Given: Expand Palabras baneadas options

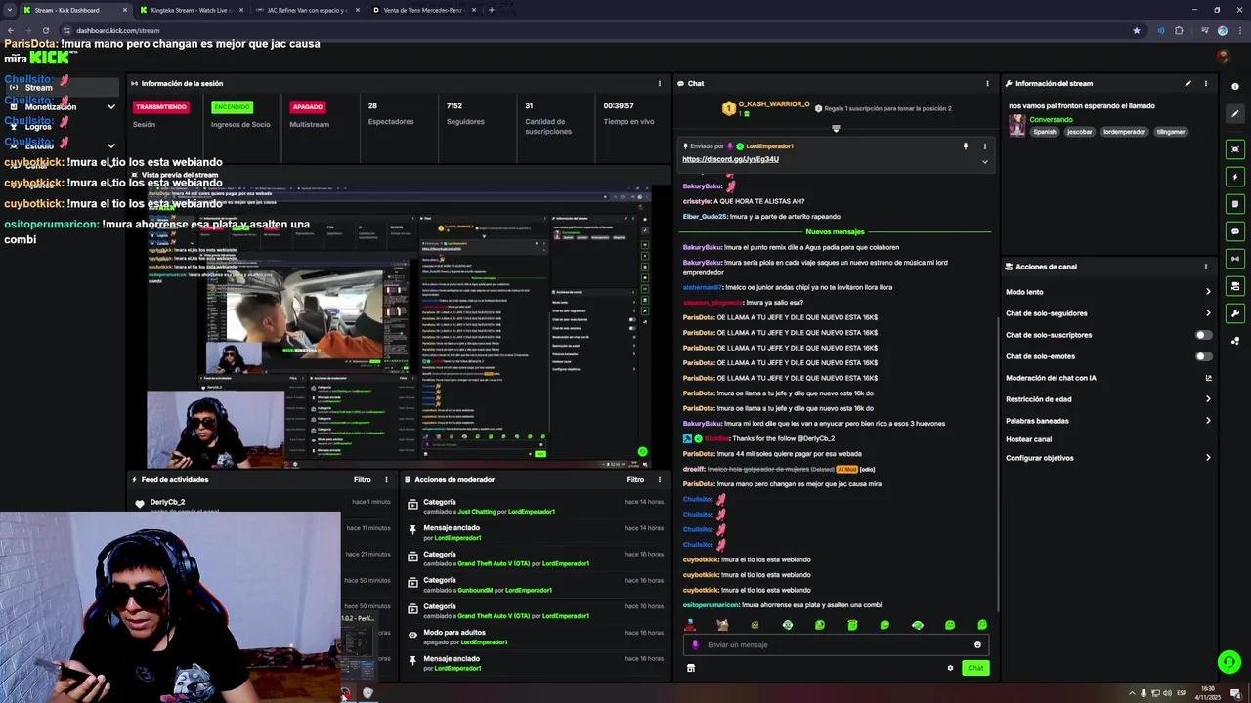Looking at the screenshot, I should click(x=1208, y=421).
